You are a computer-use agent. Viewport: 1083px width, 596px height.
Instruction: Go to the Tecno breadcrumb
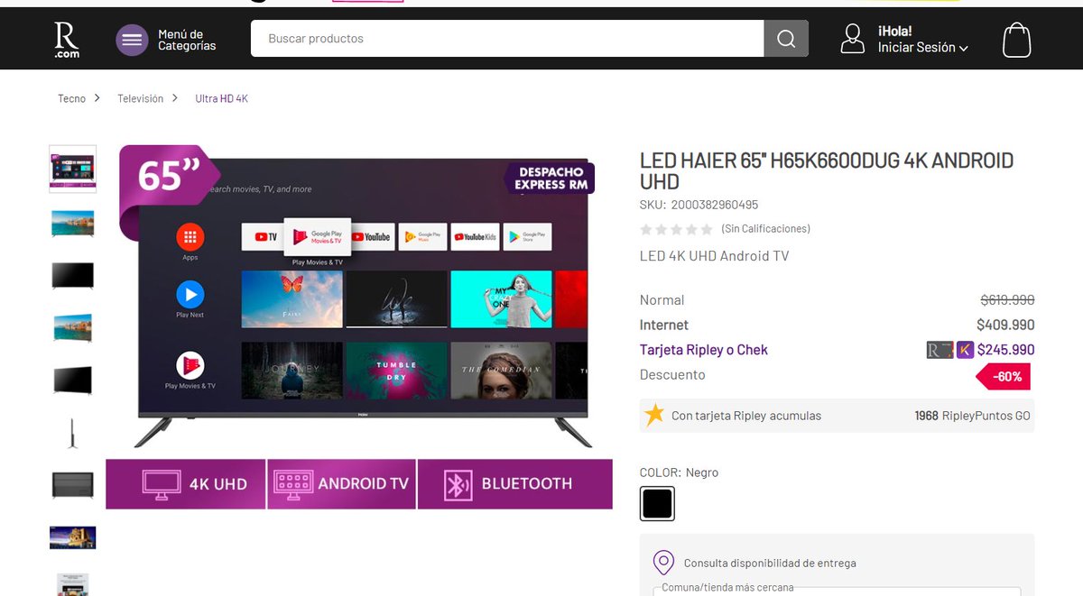coord(71,98)
